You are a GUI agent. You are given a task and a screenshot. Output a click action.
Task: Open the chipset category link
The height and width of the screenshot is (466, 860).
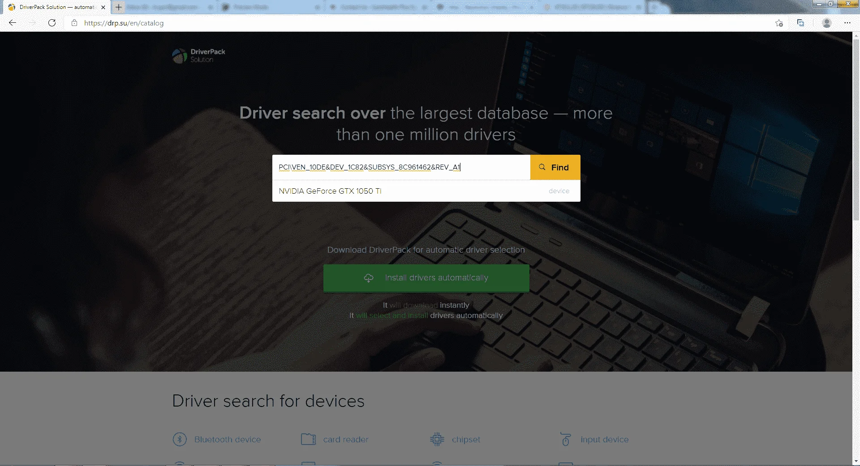(466, 440)
